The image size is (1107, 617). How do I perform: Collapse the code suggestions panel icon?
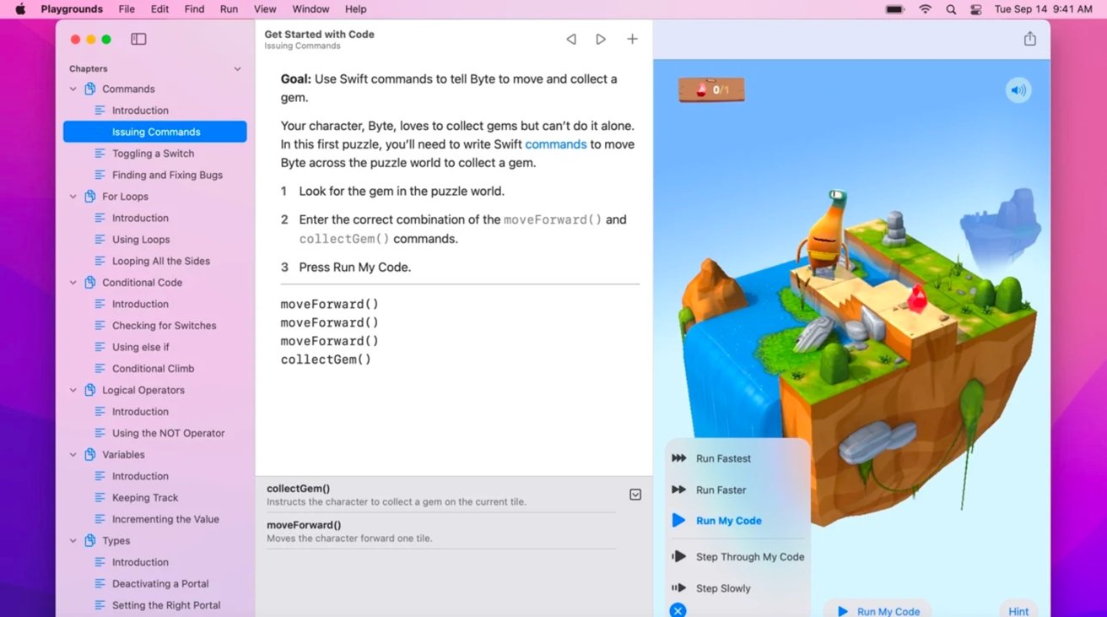(x=635, y=495)
